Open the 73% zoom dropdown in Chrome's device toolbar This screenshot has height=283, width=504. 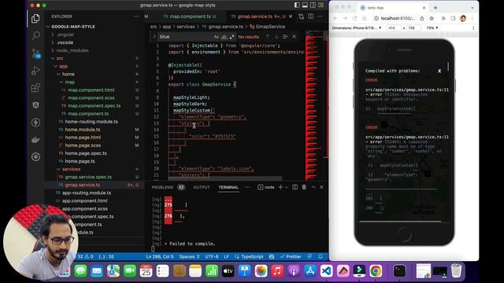(x=432, y=28)
